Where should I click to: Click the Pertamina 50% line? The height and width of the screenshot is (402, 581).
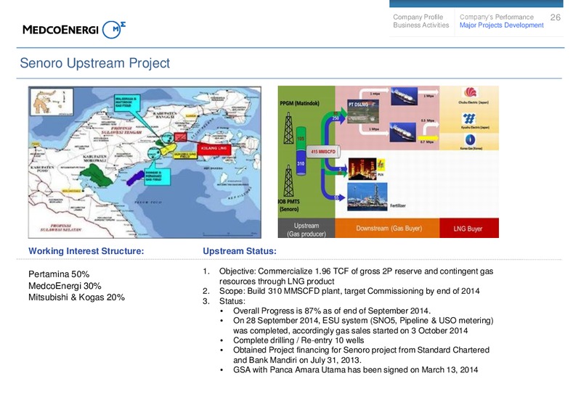pyautogui.click(x=59, y=274)
